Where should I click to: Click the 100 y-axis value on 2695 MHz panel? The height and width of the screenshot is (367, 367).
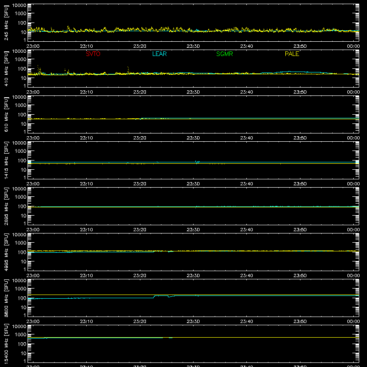(x=22, y=206)
